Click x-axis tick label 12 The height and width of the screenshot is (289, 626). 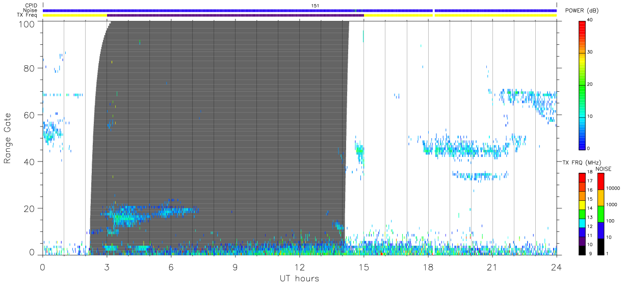[x=300, y=268]
